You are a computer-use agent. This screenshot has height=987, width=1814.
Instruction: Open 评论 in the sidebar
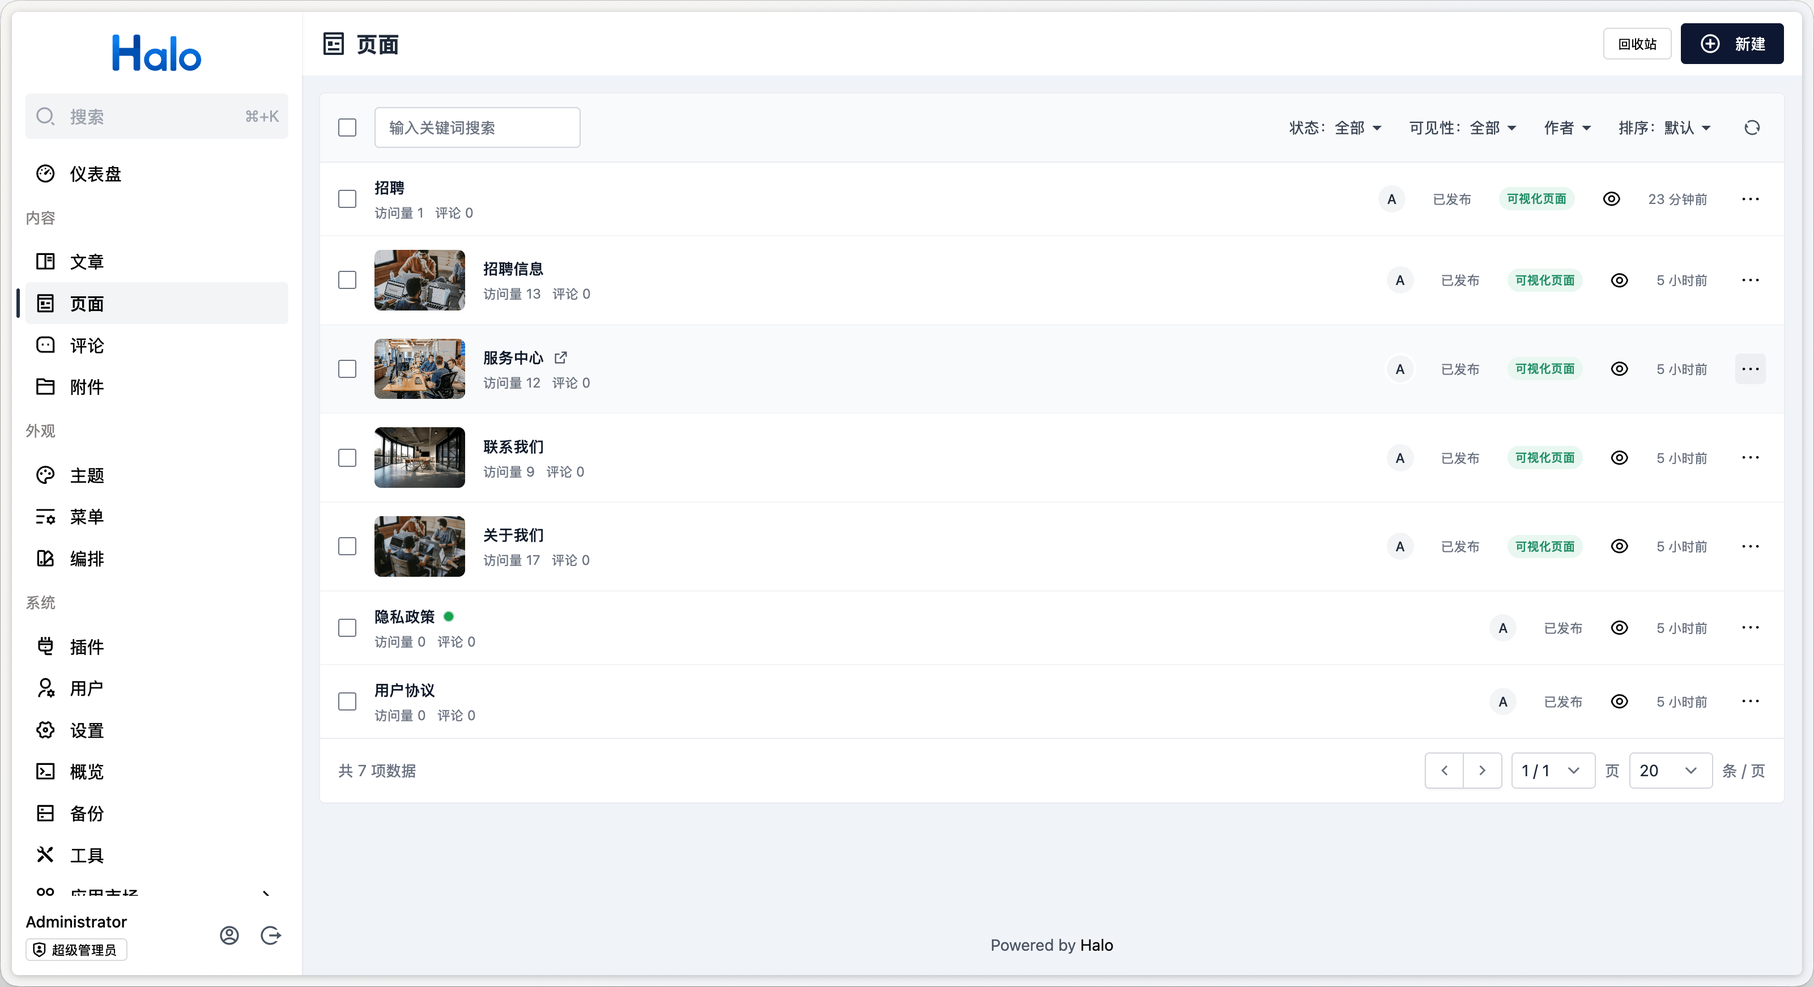(x=156, y=345)
